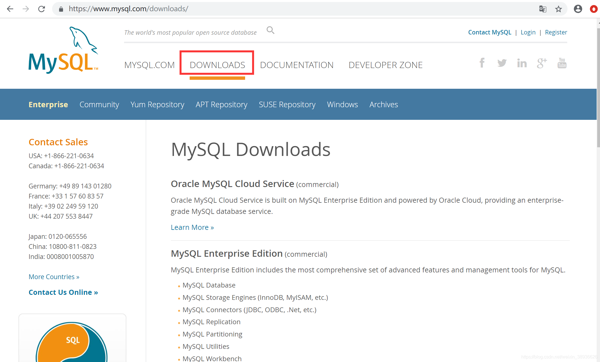
Task: Open MySQL Twitter icon
Action: click(x=502, y=63)
